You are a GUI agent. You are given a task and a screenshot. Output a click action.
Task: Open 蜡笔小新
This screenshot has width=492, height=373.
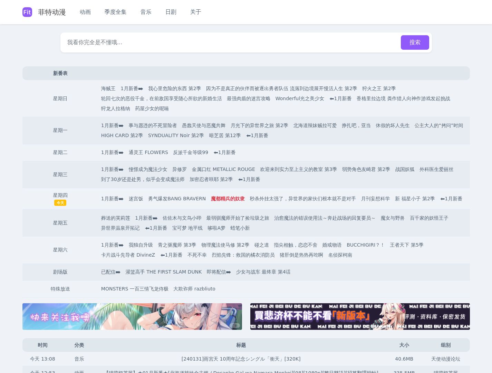(240, 228)
